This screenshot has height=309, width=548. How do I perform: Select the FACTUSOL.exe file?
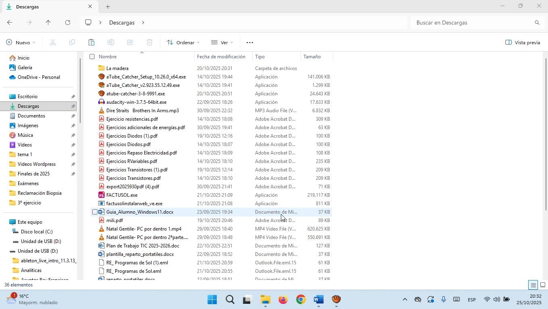(x=122, y=195)
